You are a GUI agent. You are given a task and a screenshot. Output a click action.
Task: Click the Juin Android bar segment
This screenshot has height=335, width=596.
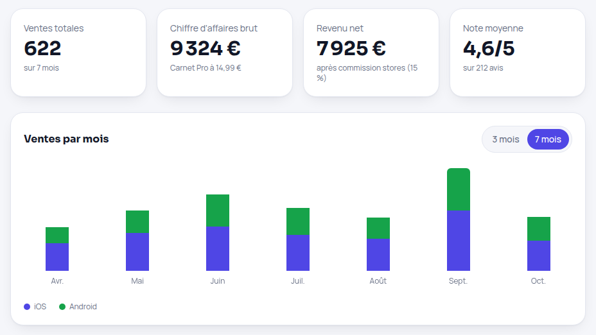point(218,210)
